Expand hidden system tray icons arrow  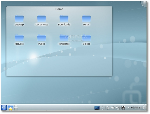coord(129,108)
